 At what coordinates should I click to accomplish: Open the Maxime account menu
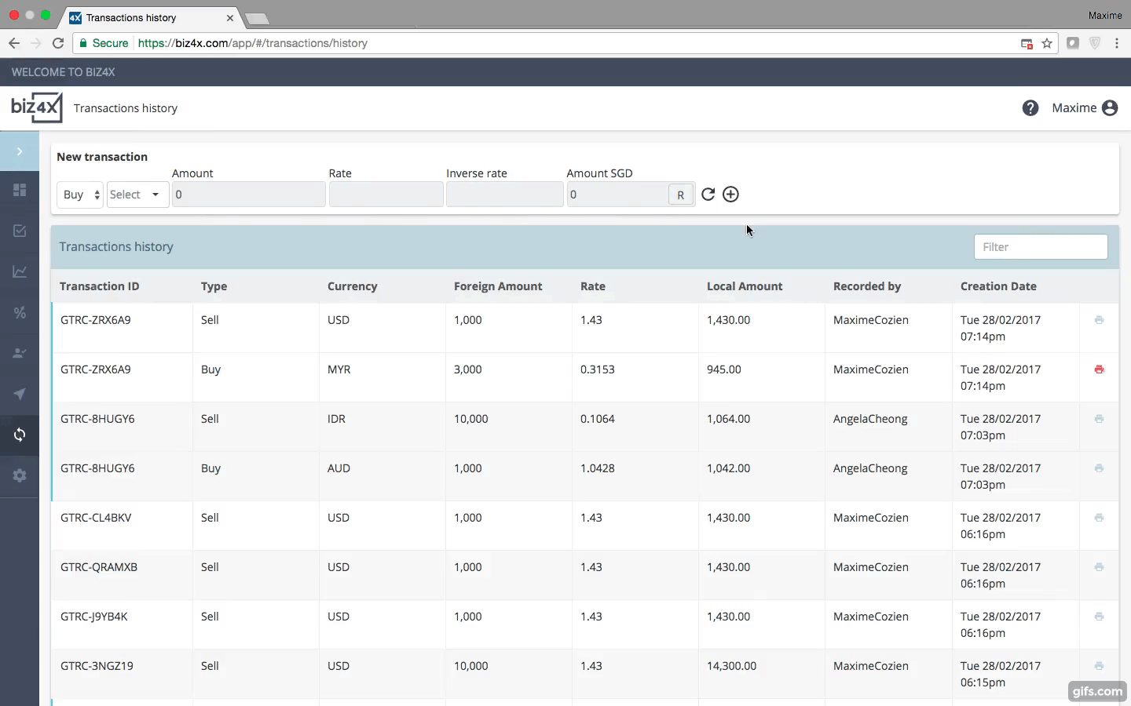pos(1085,108)
